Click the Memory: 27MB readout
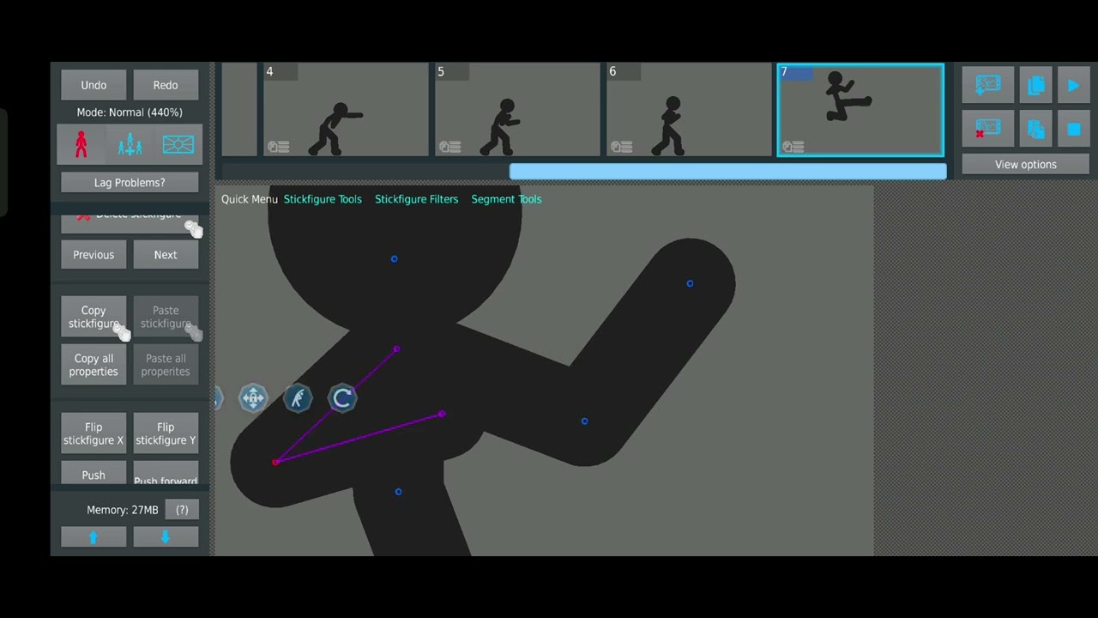 (x=123, y=510)
